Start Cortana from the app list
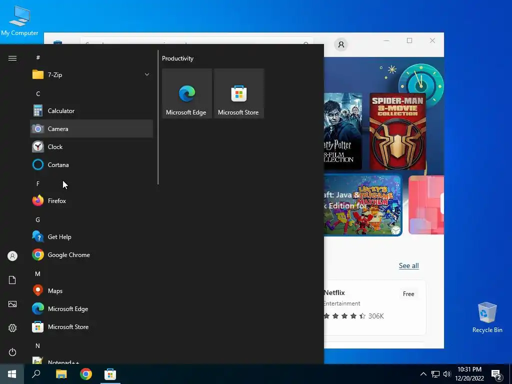The image size is (512, 384). [x=91, y=164]
